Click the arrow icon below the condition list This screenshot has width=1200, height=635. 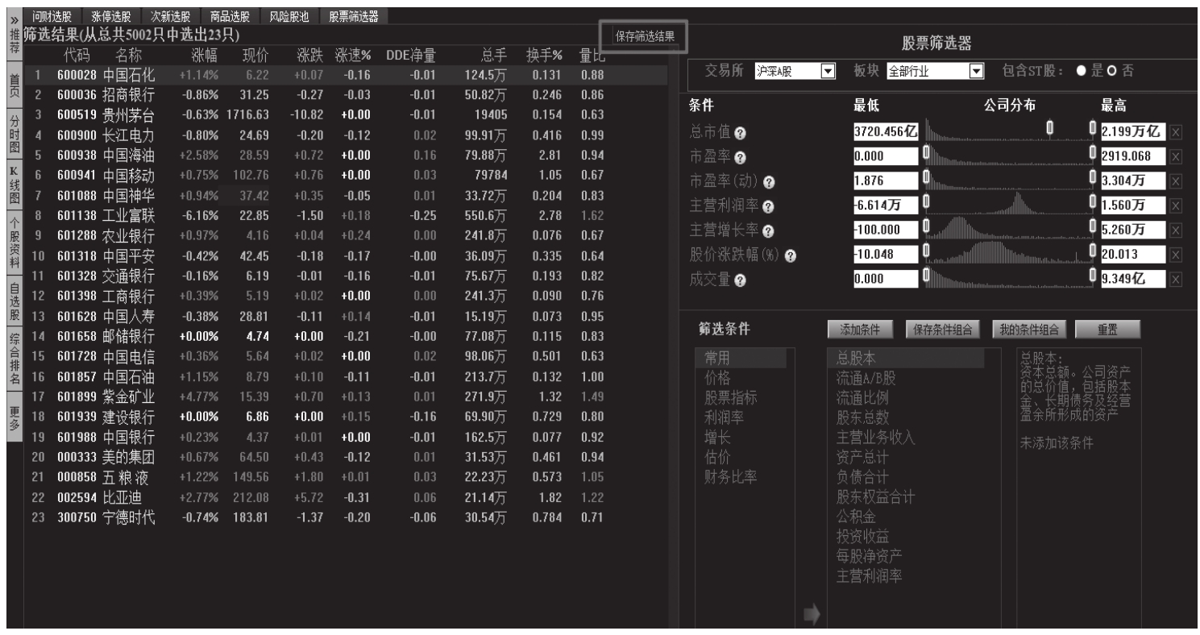(812, 615)
